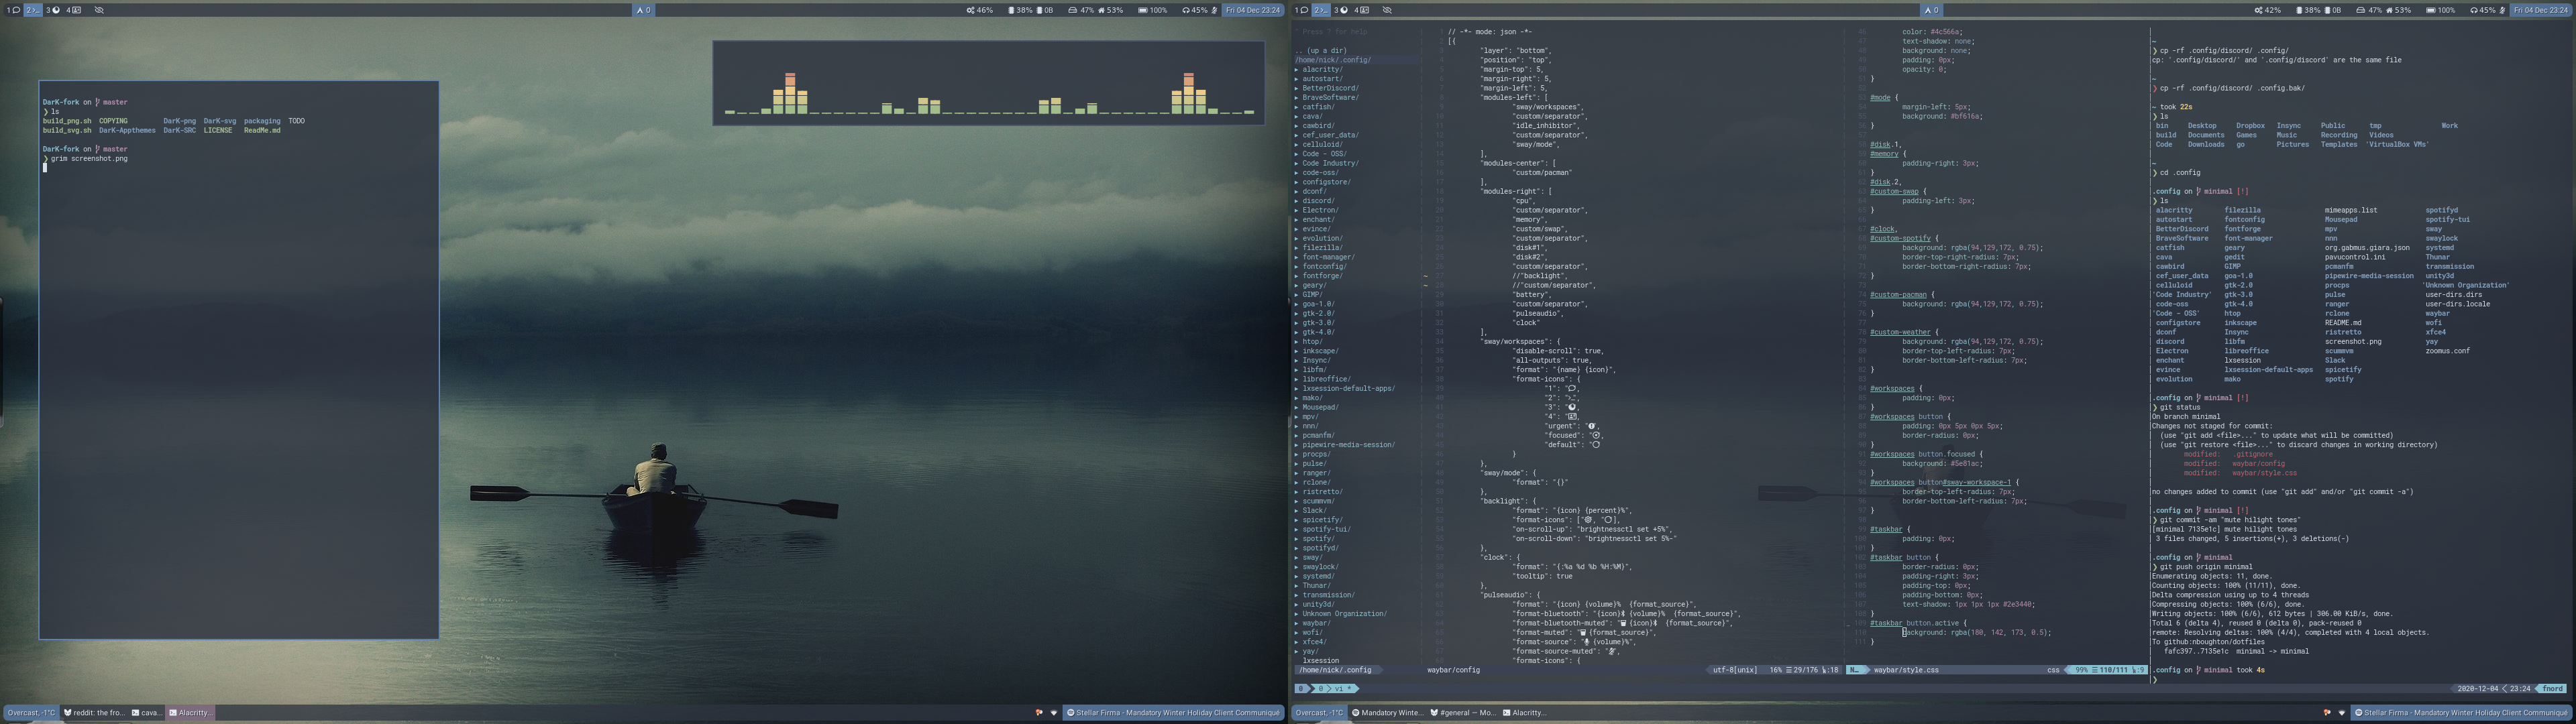Click the clock on left monitor bar
Screen dimensions: 2576x724
click(1254, 10)
